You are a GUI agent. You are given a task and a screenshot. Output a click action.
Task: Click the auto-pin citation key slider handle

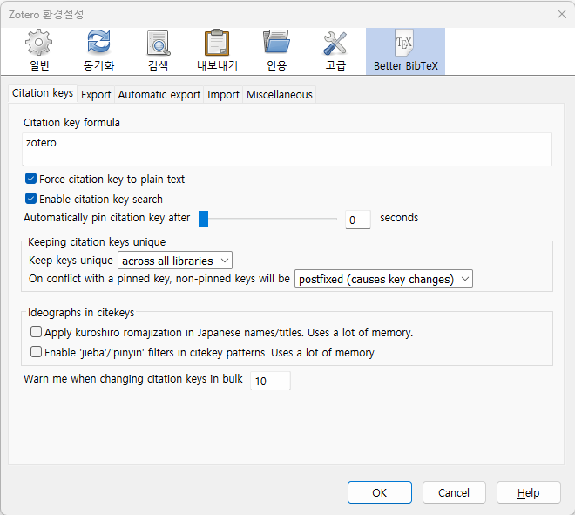coord(203,219)
